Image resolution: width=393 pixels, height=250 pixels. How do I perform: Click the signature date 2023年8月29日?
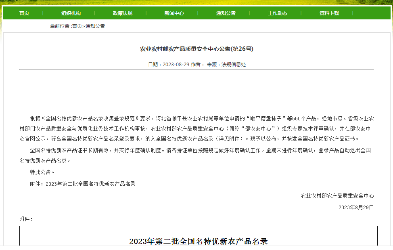[356, 207]
